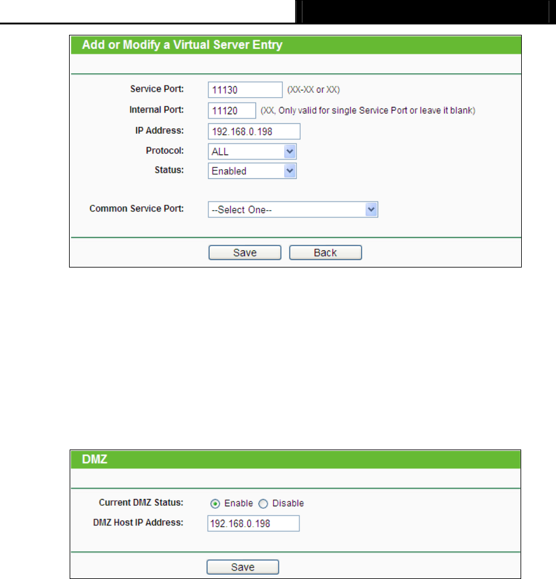The height and width of the screenshot is (579, 556).
Task: Click the 'Protocol:' label
Action: [164, 151]
